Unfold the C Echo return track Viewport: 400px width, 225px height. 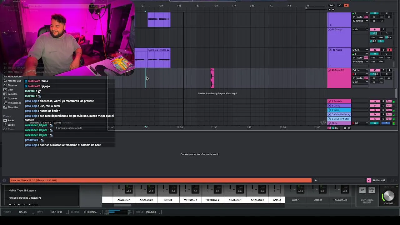tap(329, 110)
